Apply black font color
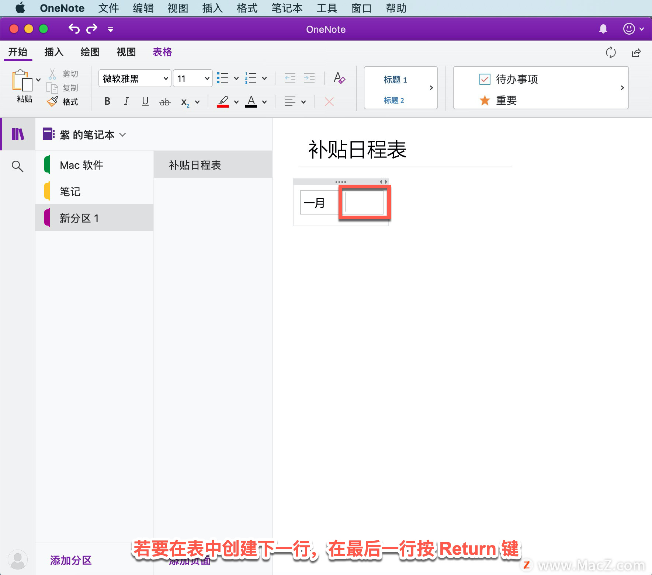Viewport: 652px width, 575px height. point(251,101)
